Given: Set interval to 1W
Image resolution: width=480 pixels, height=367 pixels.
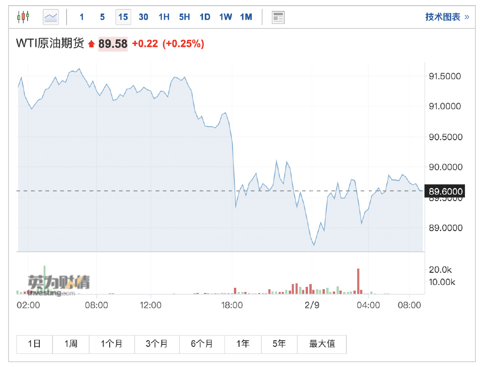Looking at the screenshot, I should coord(225,17).
